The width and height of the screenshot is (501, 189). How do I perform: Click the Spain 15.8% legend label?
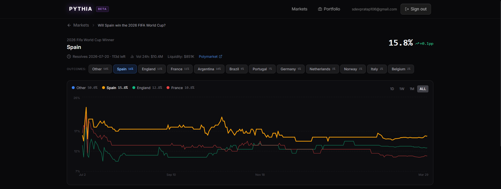point(117,88)
